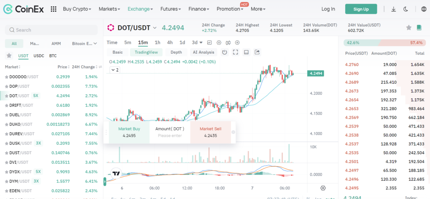Select the All category button
Screen dimensions: 430x199
point(14,44)
